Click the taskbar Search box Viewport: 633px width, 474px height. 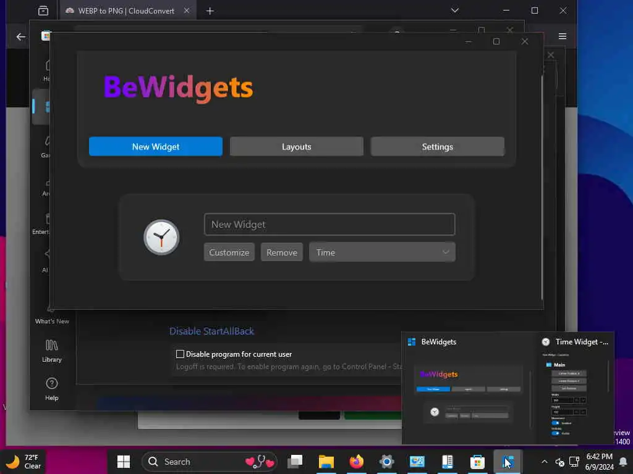209,462
